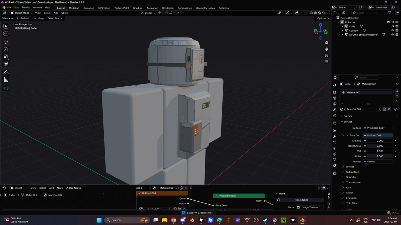Switch perspective/orthographic grid icon
The height and width of the screenshot is (225, 401).
point(326,62)
